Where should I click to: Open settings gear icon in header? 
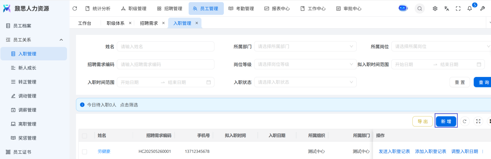(x=435, y=9)
